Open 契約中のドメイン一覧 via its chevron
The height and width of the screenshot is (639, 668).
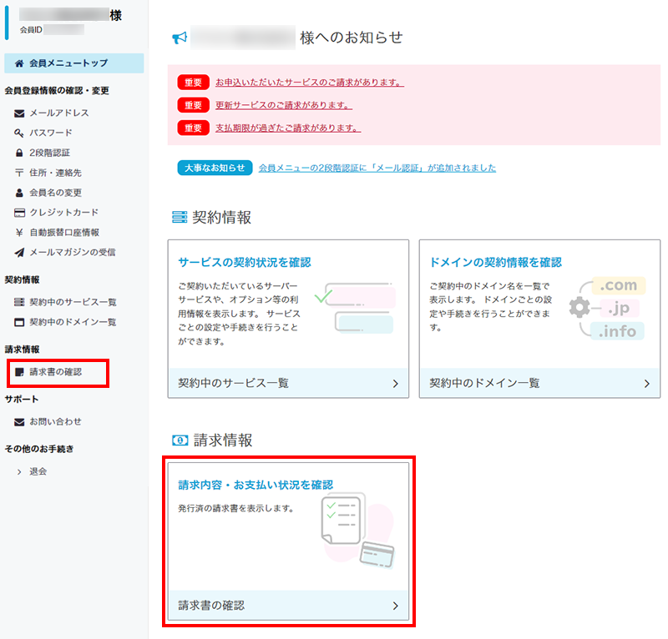point(645,383)
